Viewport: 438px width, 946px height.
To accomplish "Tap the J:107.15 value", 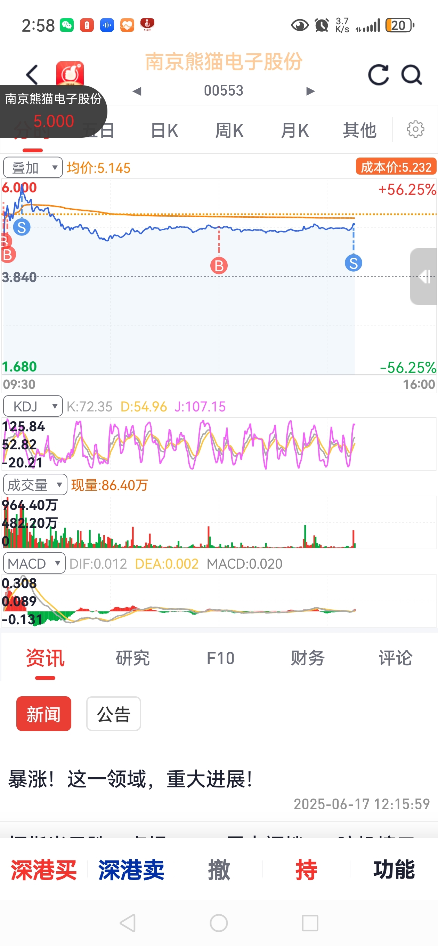I will point(200,407).
